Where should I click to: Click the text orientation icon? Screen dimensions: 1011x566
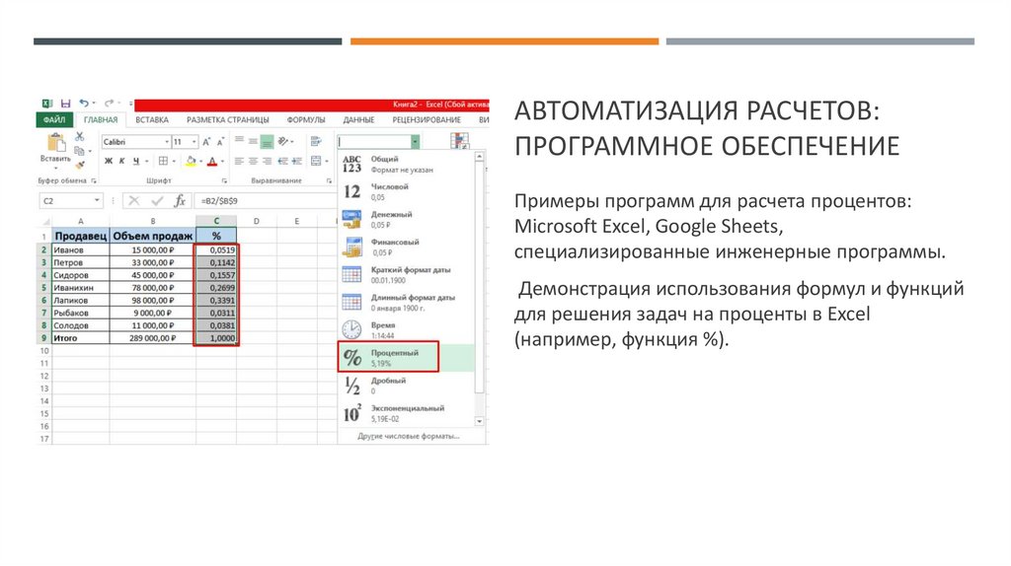tap(283, 141)
